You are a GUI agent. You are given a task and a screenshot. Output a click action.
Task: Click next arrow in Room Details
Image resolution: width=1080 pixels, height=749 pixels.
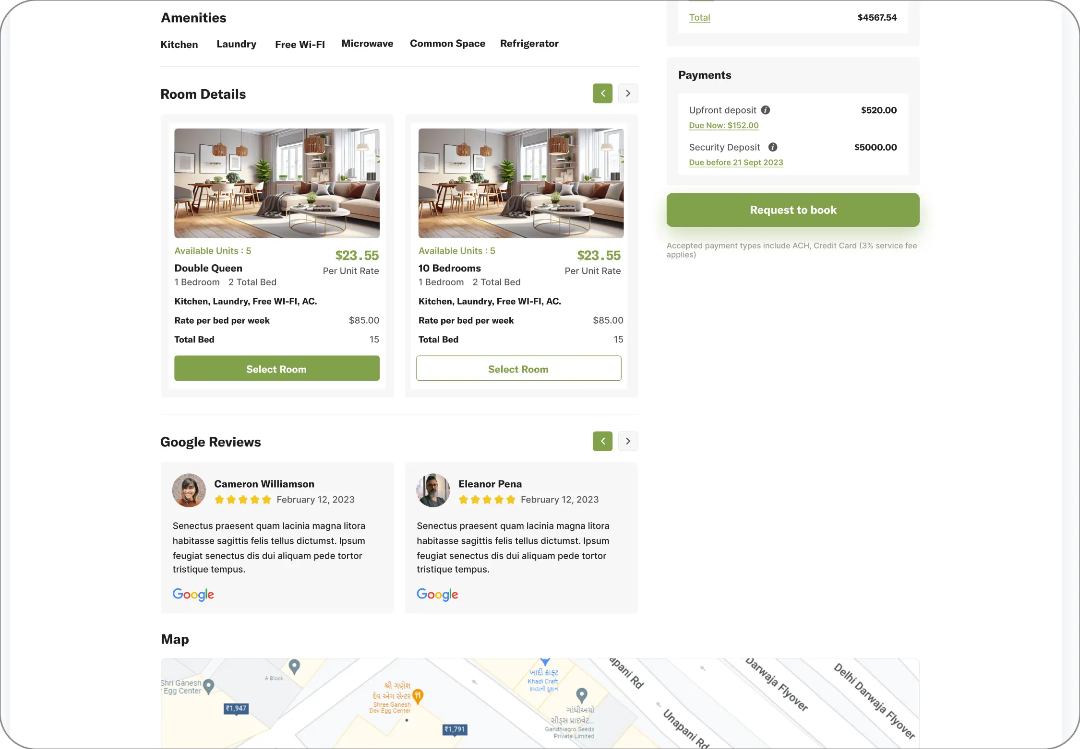click(x=628, y=94)
